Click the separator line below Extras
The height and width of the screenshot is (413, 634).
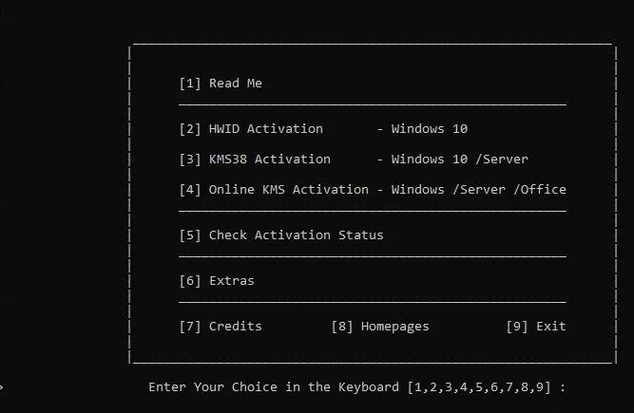tap(373, 302)
